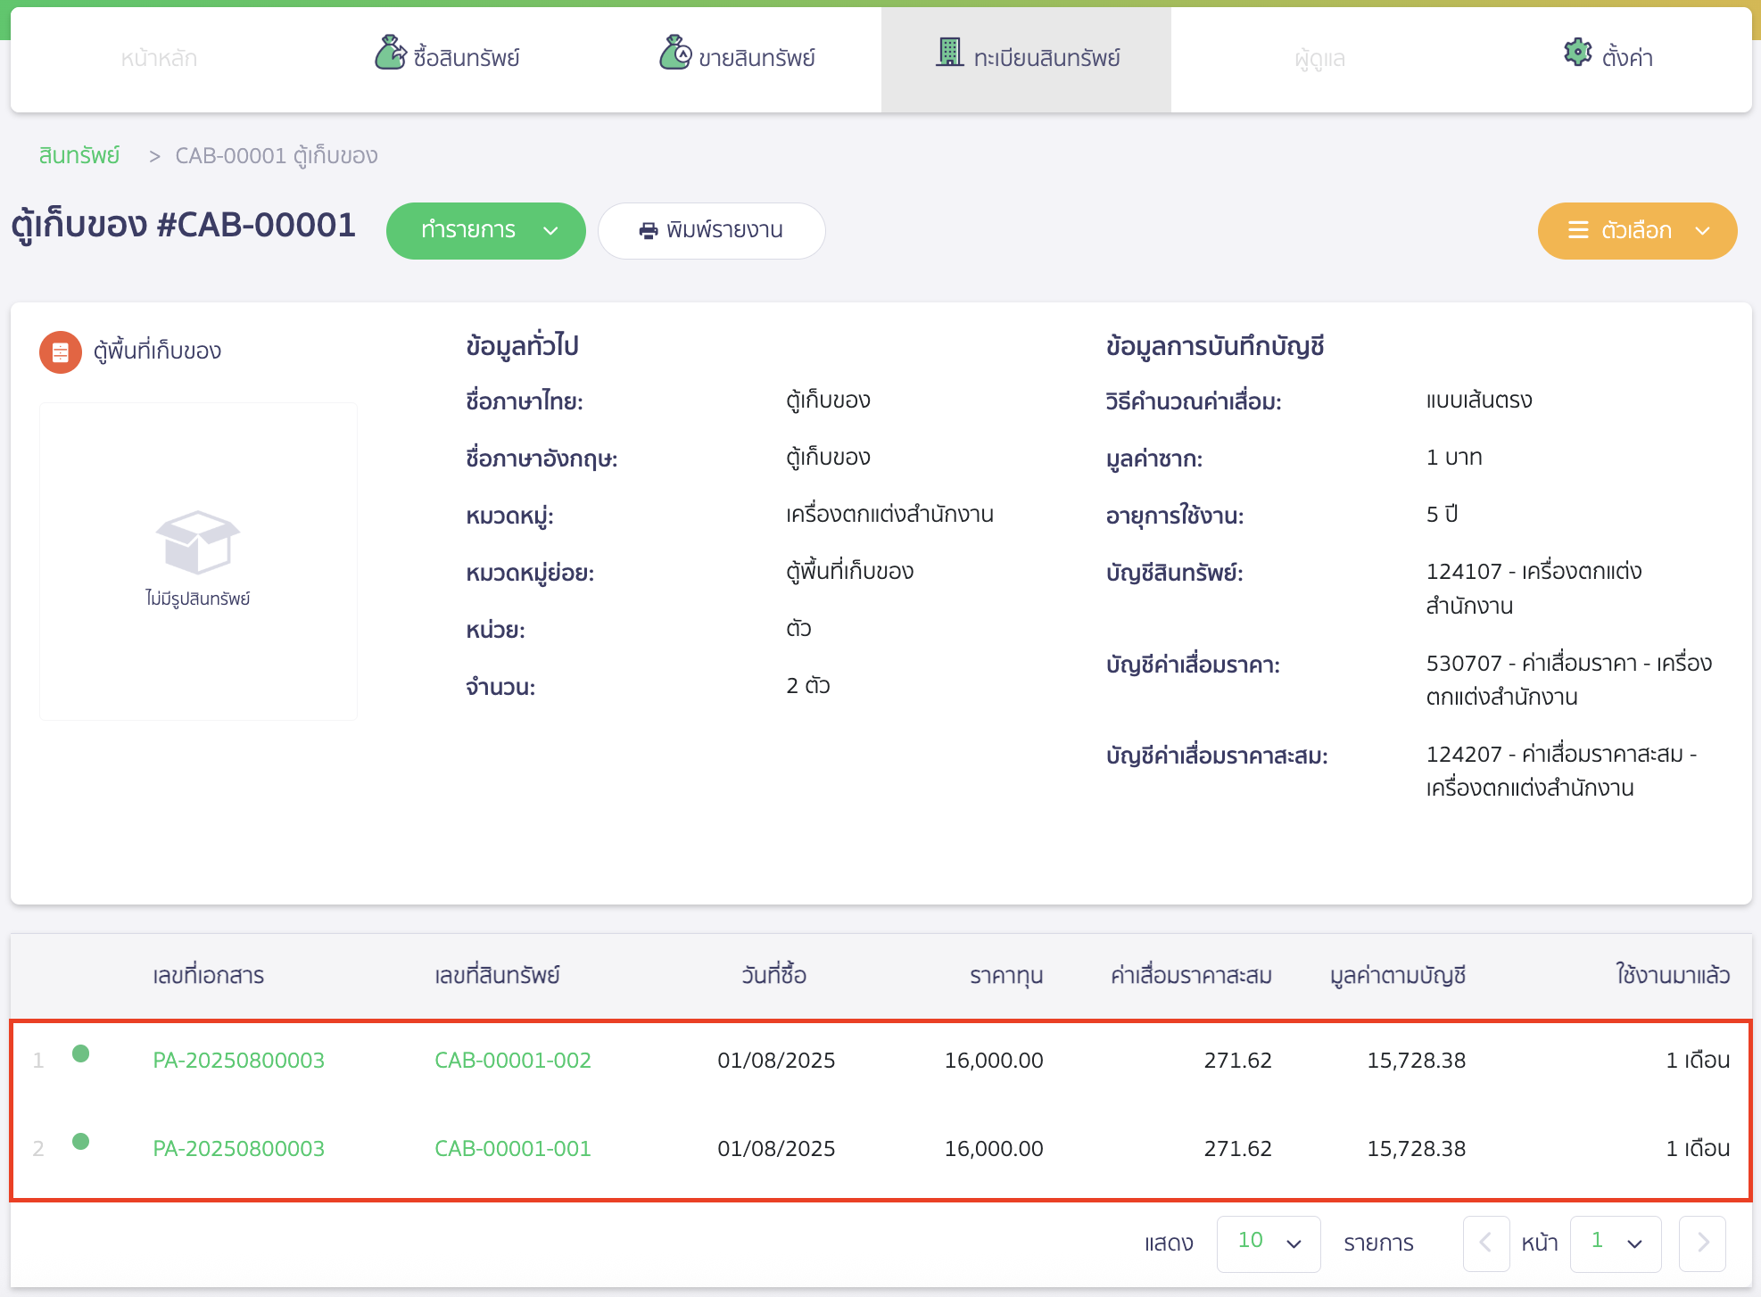Screen dimensions: 1761x1297
Task: Navigate to สินทรัพย์ breadcrumb link
Action: coord(79,154)
